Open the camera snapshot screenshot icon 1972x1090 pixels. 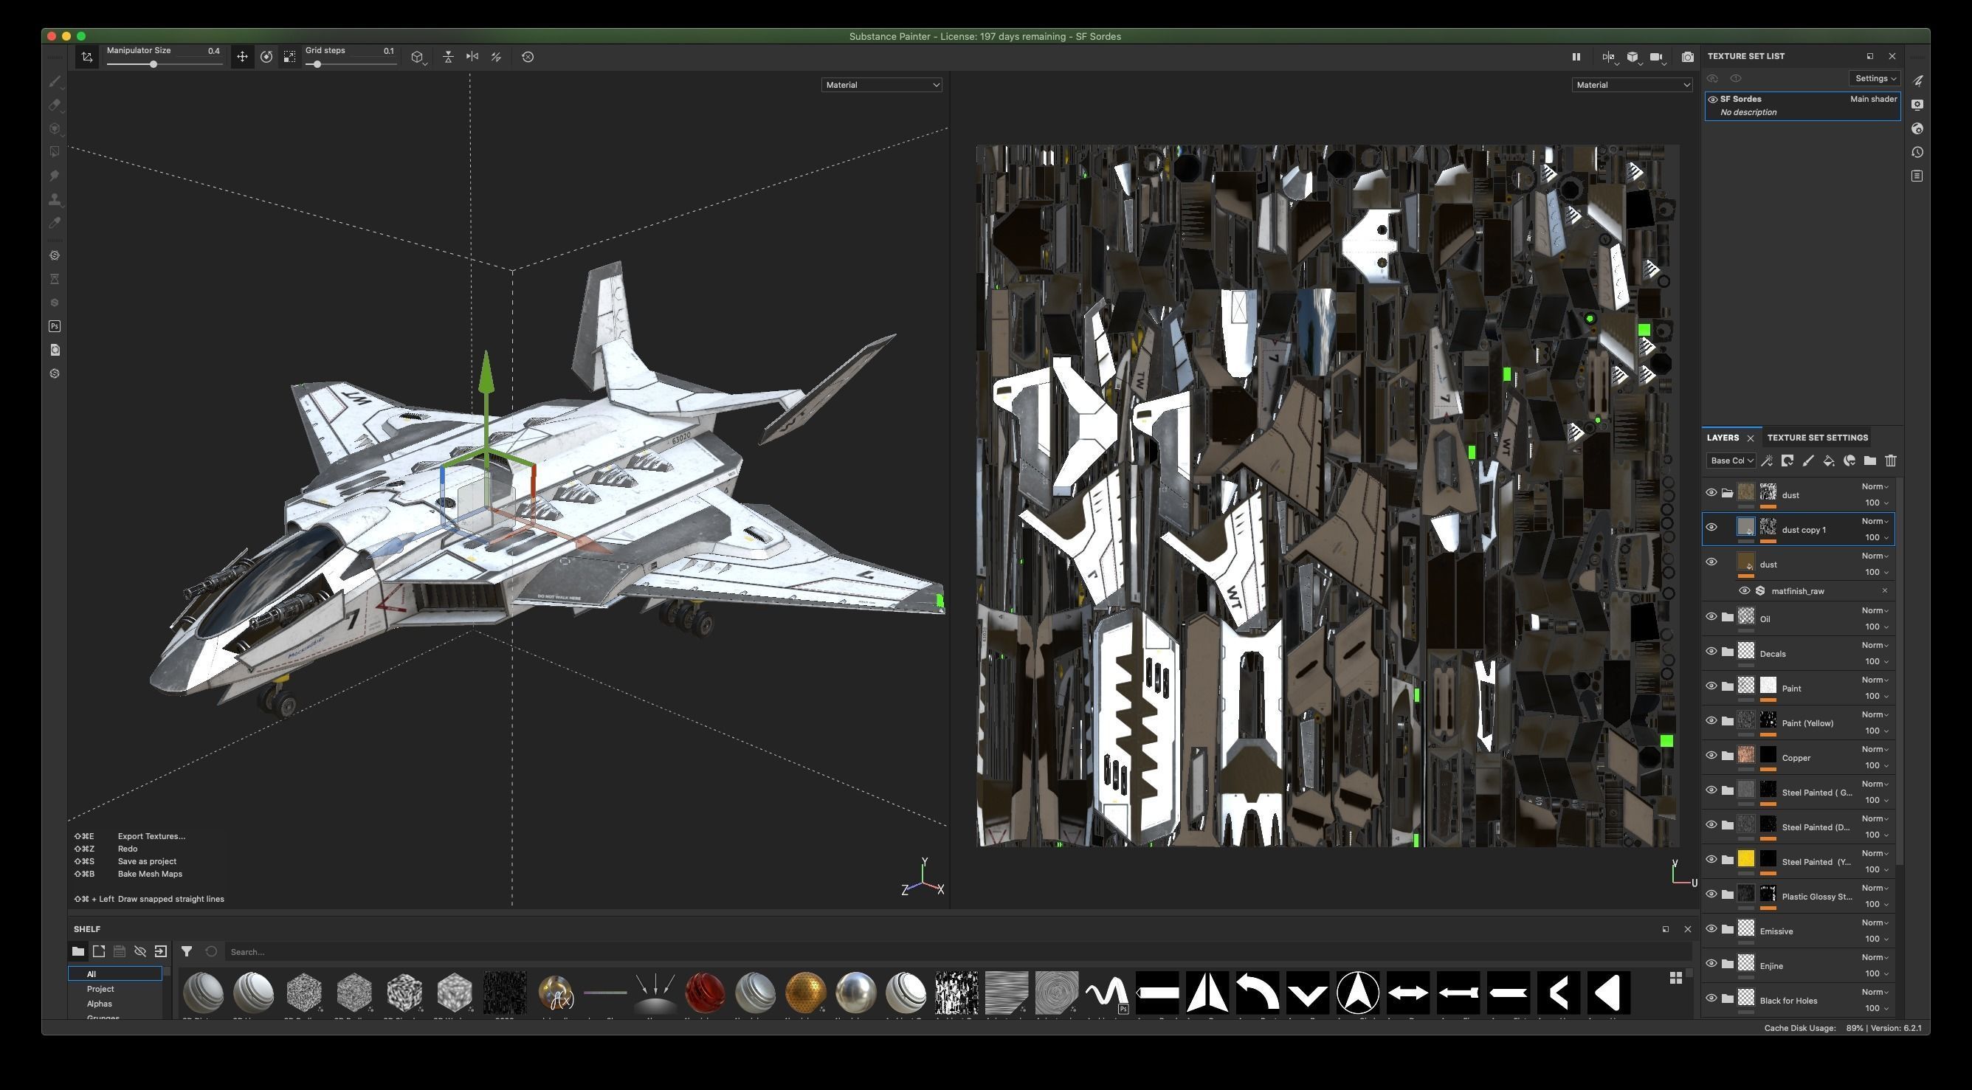[1687, 57]
